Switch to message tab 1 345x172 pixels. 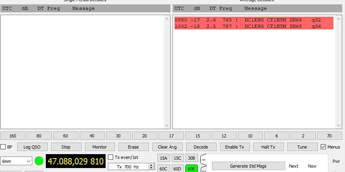tap(204, 160)
